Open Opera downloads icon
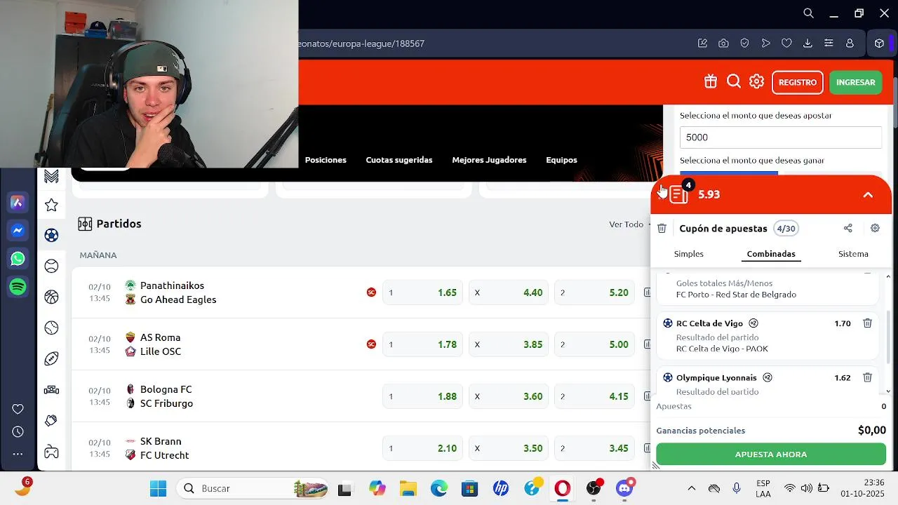This screenshot has height=505, width=898. [807, 43]
